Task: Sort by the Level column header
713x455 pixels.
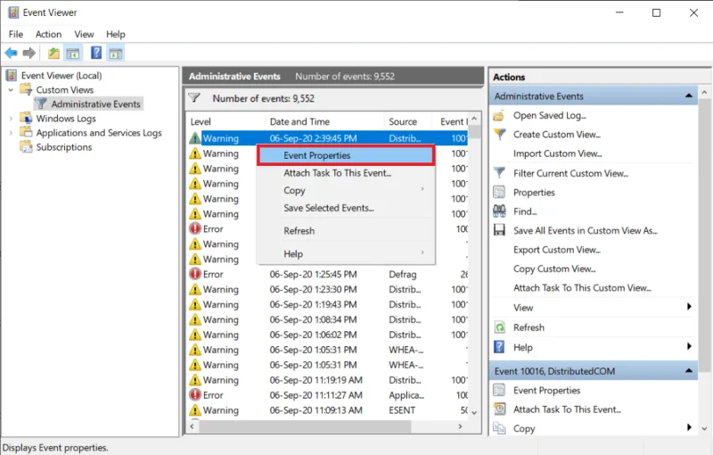Action: point(226,121)
